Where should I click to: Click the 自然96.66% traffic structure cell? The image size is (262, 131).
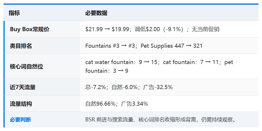point(169,104)
